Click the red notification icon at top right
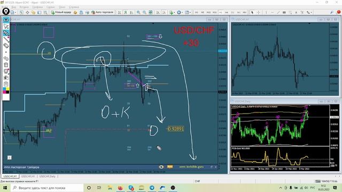 (x=339, y=12)
